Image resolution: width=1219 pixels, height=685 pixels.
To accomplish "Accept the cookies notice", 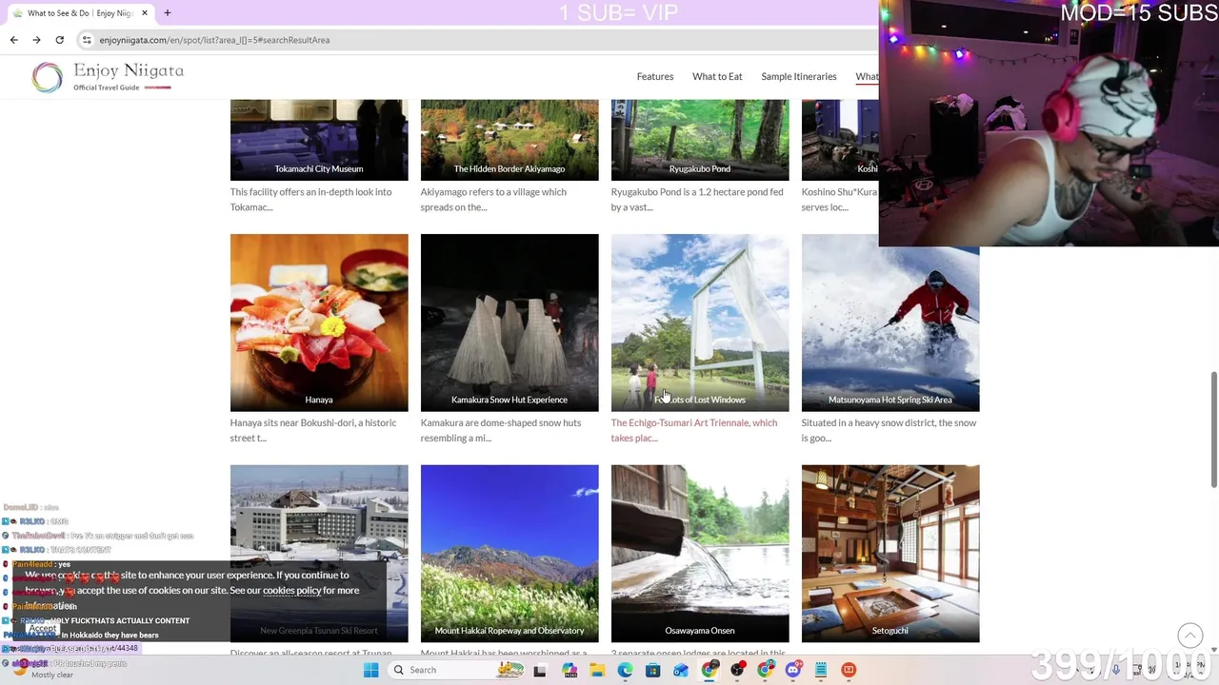I will pos(42,629).
